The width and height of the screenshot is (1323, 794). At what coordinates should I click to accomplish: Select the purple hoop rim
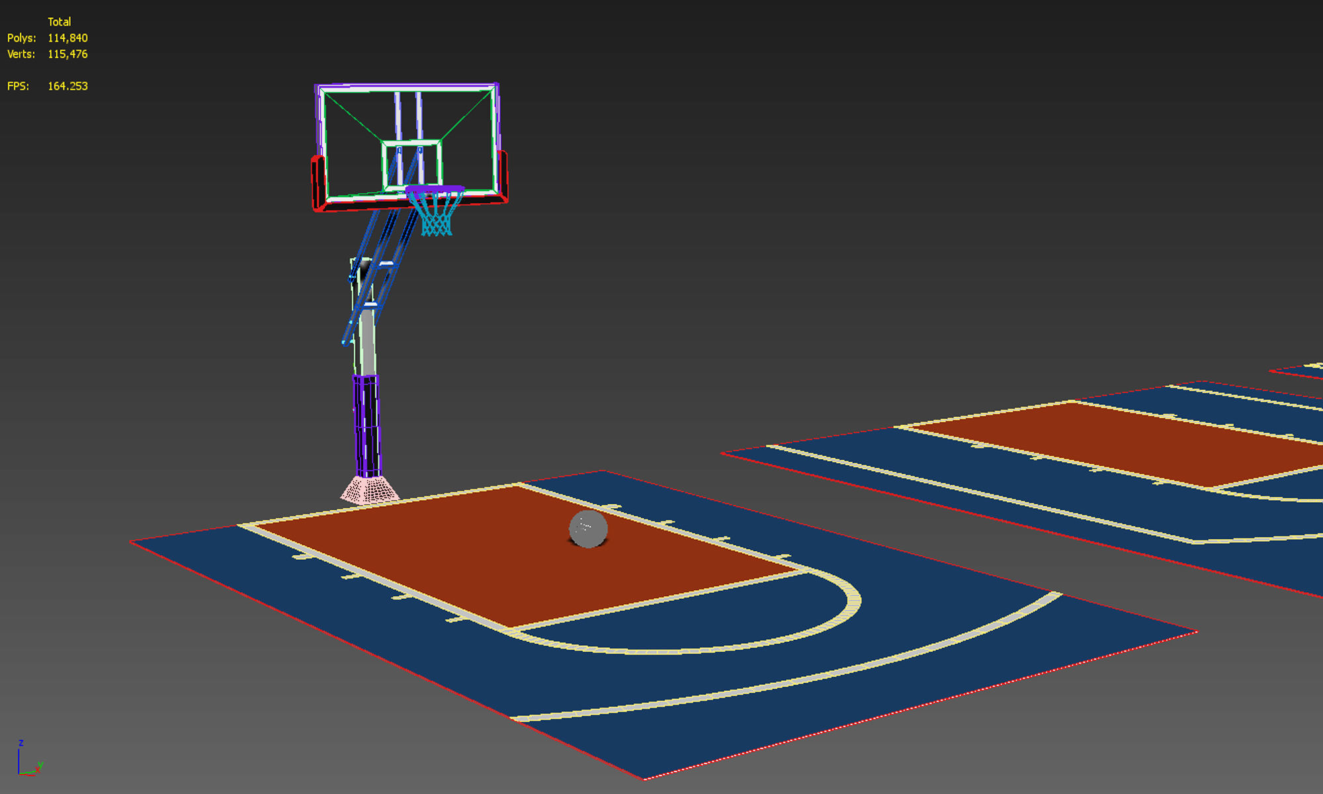(x=435, y=190)
